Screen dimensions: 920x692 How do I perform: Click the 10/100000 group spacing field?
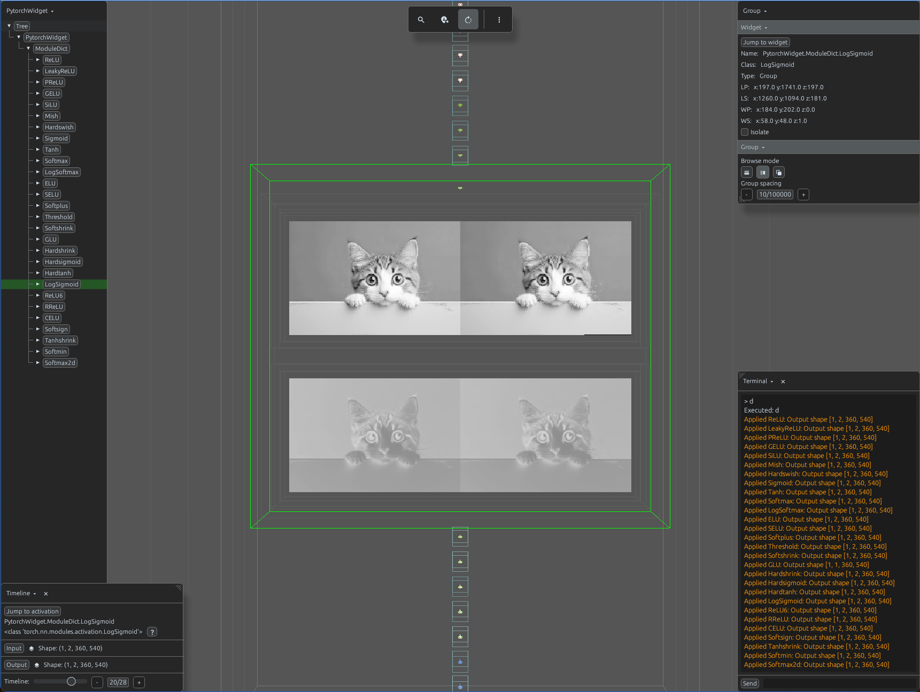click(775, 195)
